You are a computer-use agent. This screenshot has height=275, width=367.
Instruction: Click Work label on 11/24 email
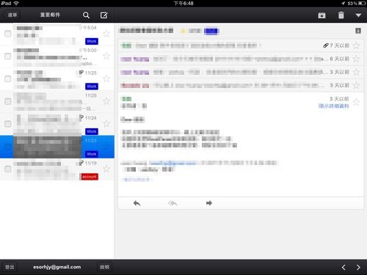92,131
